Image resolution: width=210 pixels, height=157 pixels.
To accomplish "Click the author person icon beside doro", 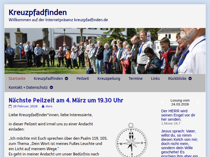I will point(43,106).
